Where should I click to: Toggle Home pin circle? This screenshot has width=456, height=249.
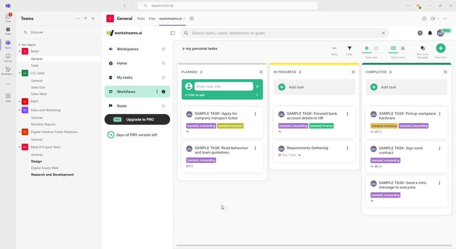[x=163, y=63]
